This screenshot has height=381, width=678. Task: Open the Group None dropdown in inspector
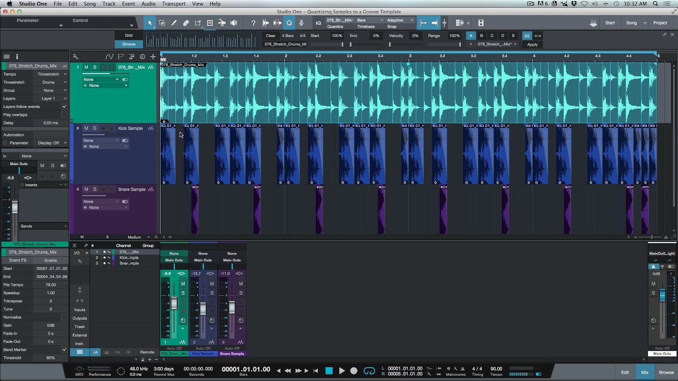(x=51, y=90)
